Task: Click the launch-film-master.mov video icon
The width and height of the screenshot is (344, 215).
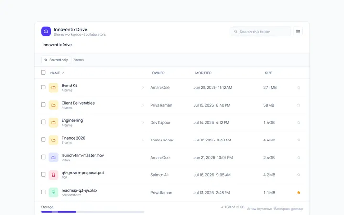Action: click(54, 157)
